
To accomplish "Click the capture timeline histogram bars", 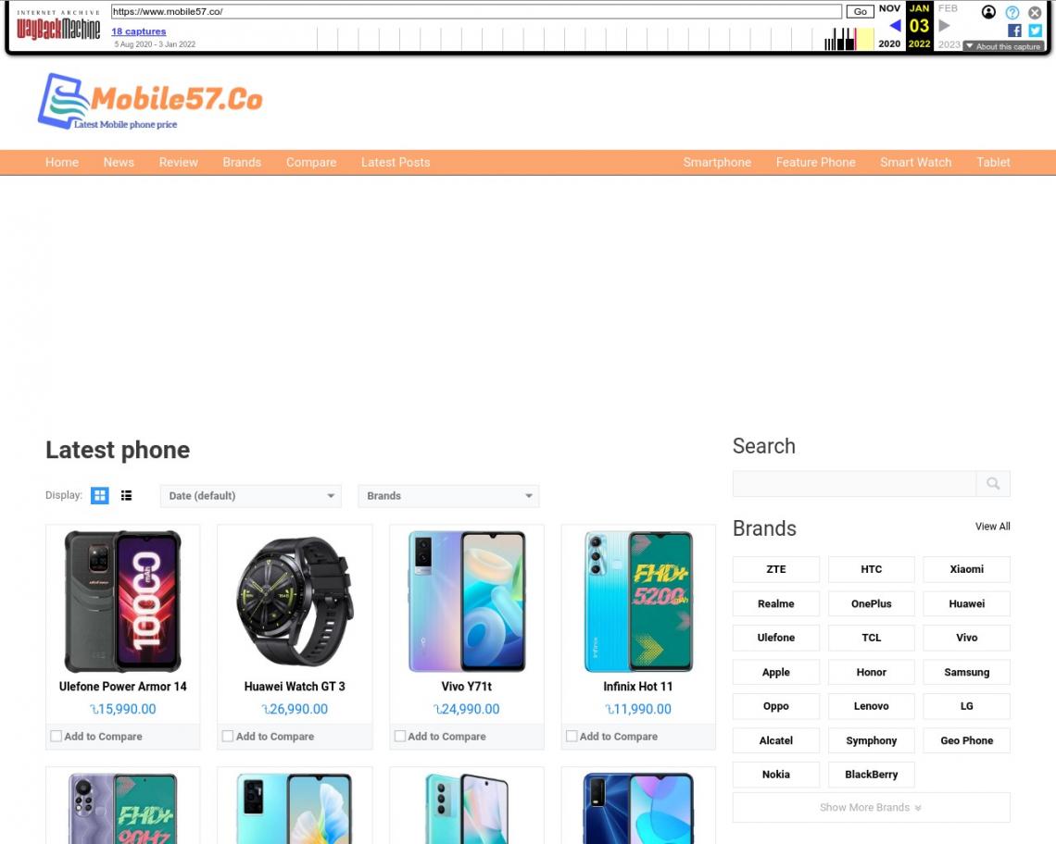I will [x=840, y=39].
